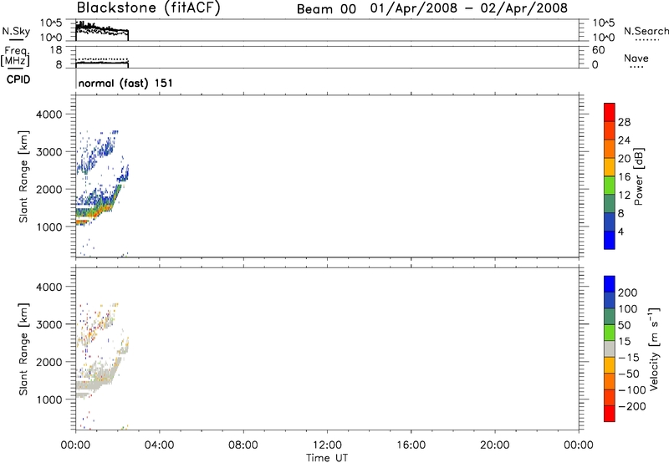Click the "04:00" time tick label
The width and height of the screenshot is (669, 463).
click(x=159, y=445)
